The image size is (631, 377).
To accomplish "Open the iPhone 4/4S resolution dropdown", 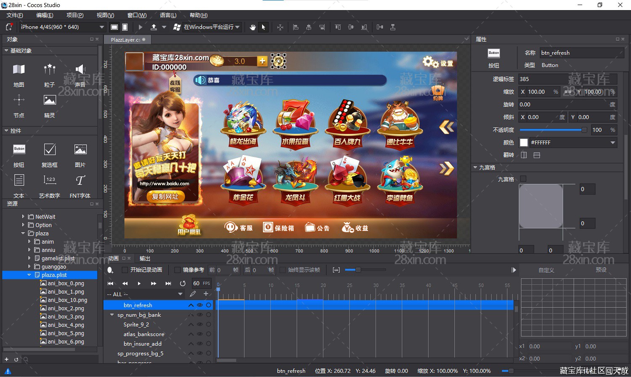I will pos(62,27).
